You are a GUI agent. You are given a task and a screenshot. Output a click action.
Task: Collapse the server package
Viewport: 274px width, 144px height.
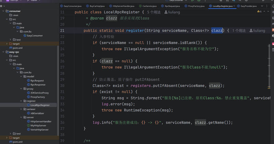(x=21, y=117)
